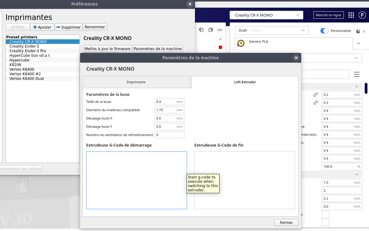Viewport: 369px width, 231px height.
Task: Click the 0.3 mm value field
Action: 342,103
